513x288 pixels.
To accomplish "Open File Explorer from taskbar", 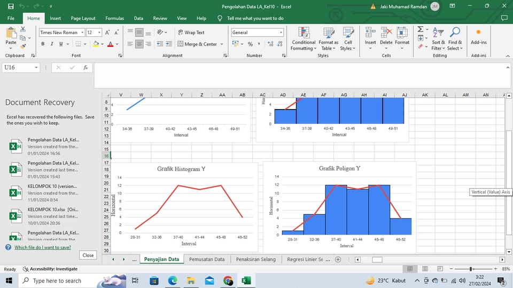I will (x=191, y=281).
